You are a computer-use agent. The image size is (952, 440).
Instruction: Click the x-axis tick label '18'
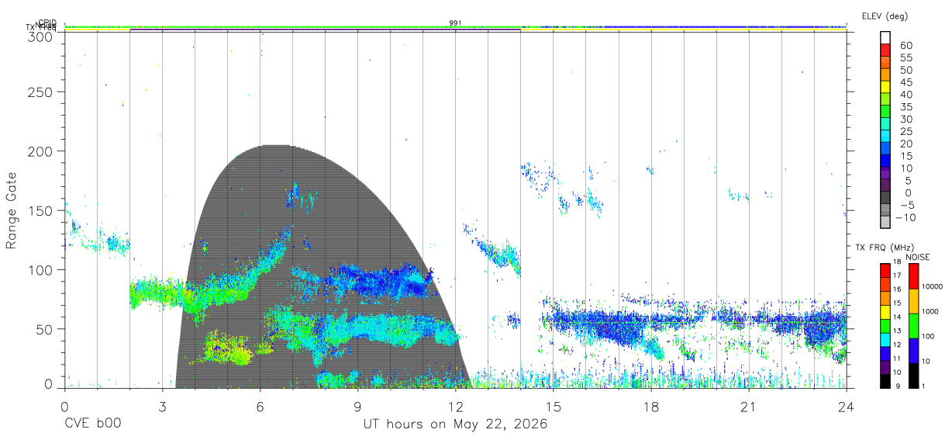point(650,407)
